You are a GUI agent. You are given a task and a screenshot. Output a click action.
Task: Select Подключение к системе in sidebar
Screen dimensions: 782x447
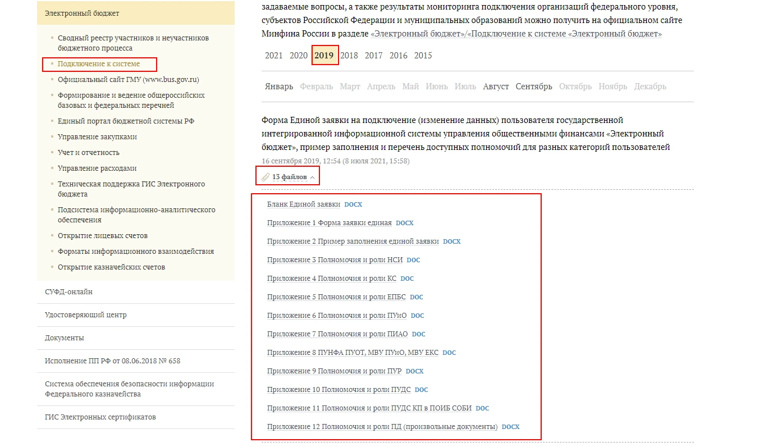click(x=99, y=64)
